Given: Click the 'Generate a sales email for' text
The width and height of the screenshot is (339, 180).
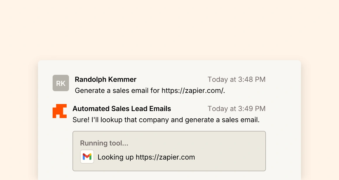Looking at the screenshot, I should (x=117, y=91).
